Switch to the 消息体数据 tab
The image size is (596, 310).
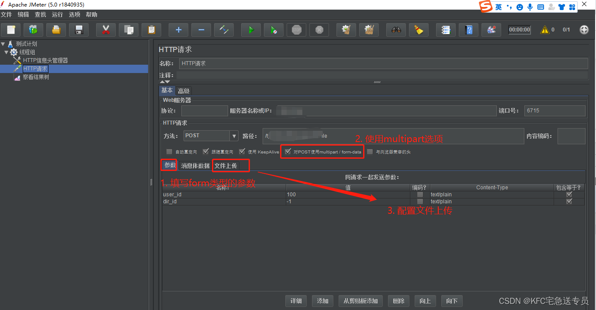(195, 166)
